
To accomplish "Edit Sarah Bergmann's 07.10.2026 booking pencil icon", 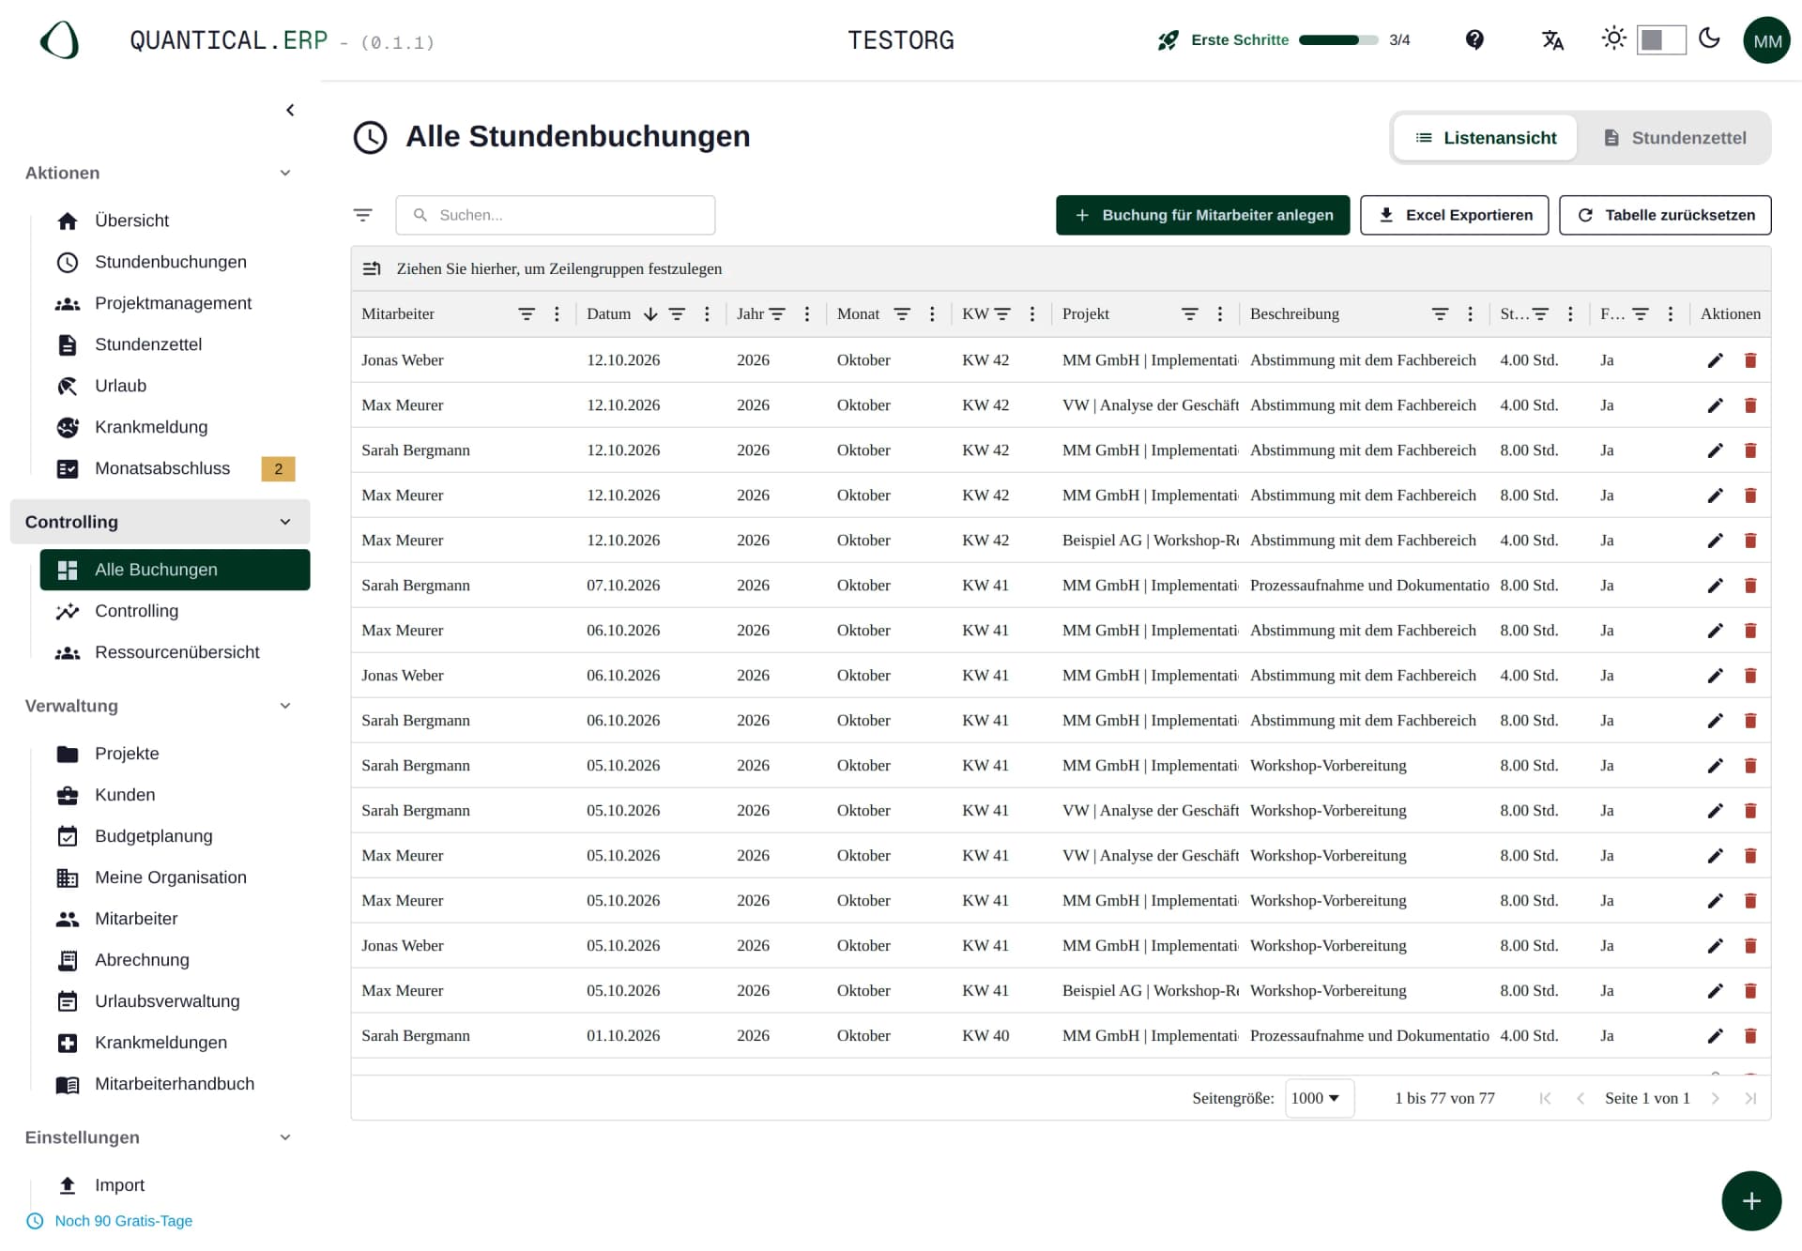I will click(1715, 586).
